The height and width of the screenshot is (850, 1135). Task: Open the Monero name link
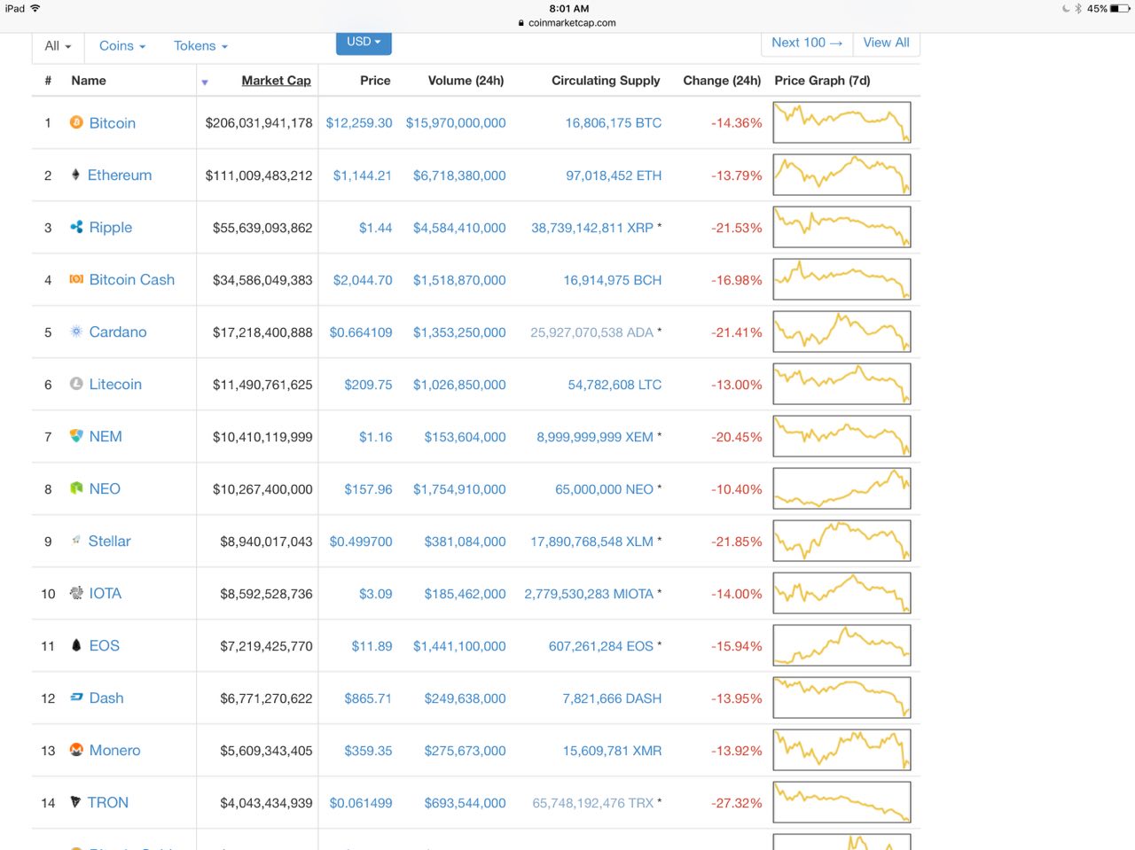(114, 751)
